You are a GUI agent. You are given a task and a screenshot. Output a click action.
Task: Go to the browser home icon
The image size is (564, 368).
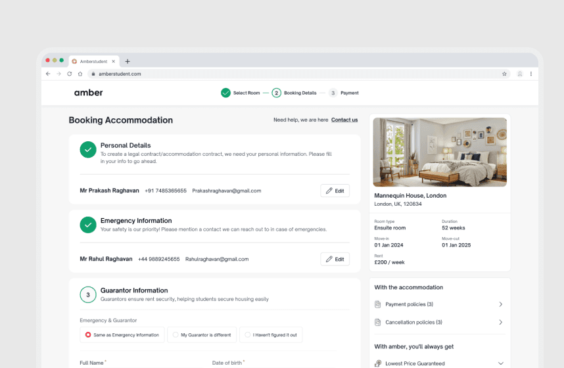click(80, 74)
